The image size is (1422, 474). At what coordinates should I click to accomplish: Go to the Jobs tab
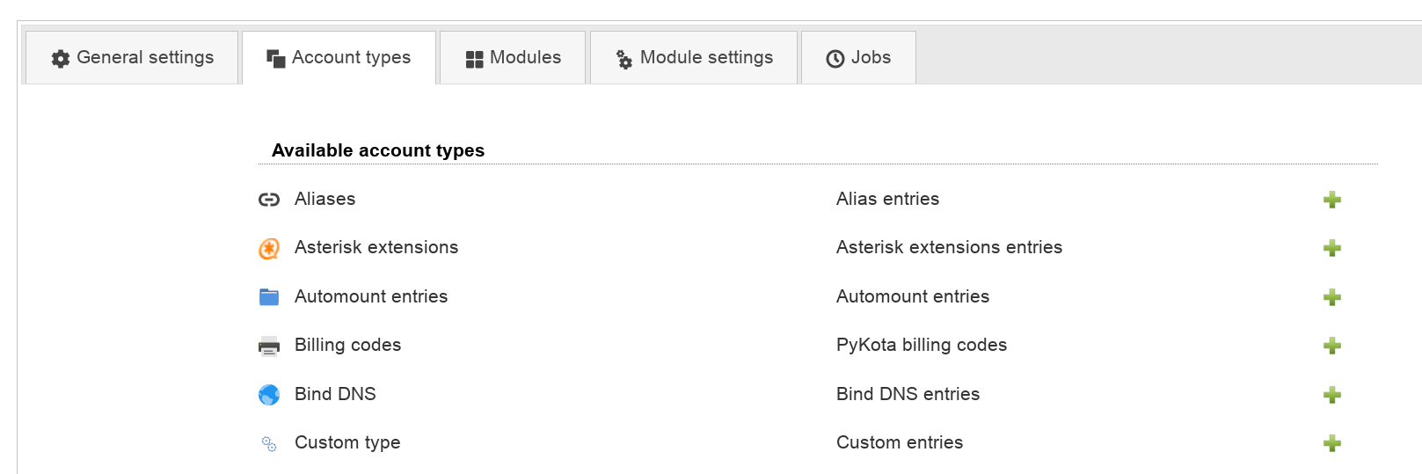tap(858, 58)
